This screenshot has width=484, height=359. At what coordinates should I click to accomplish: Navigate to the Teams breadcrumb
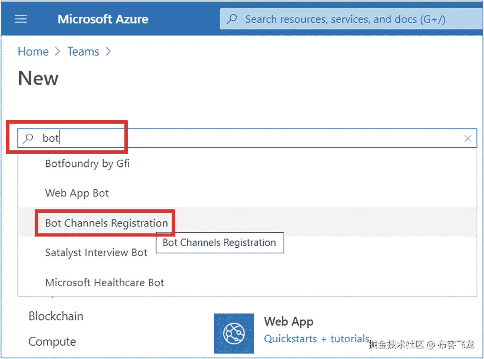[83, 51]
